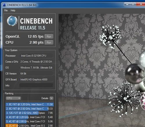Click the Info input field
145x127 pixels.
coord(36,85)
